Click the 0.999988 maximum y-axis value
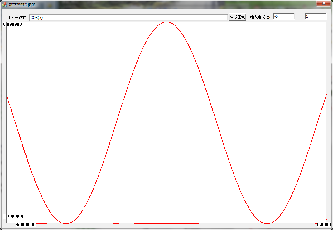This screenshot has height=230, width=333. (12, 24)
